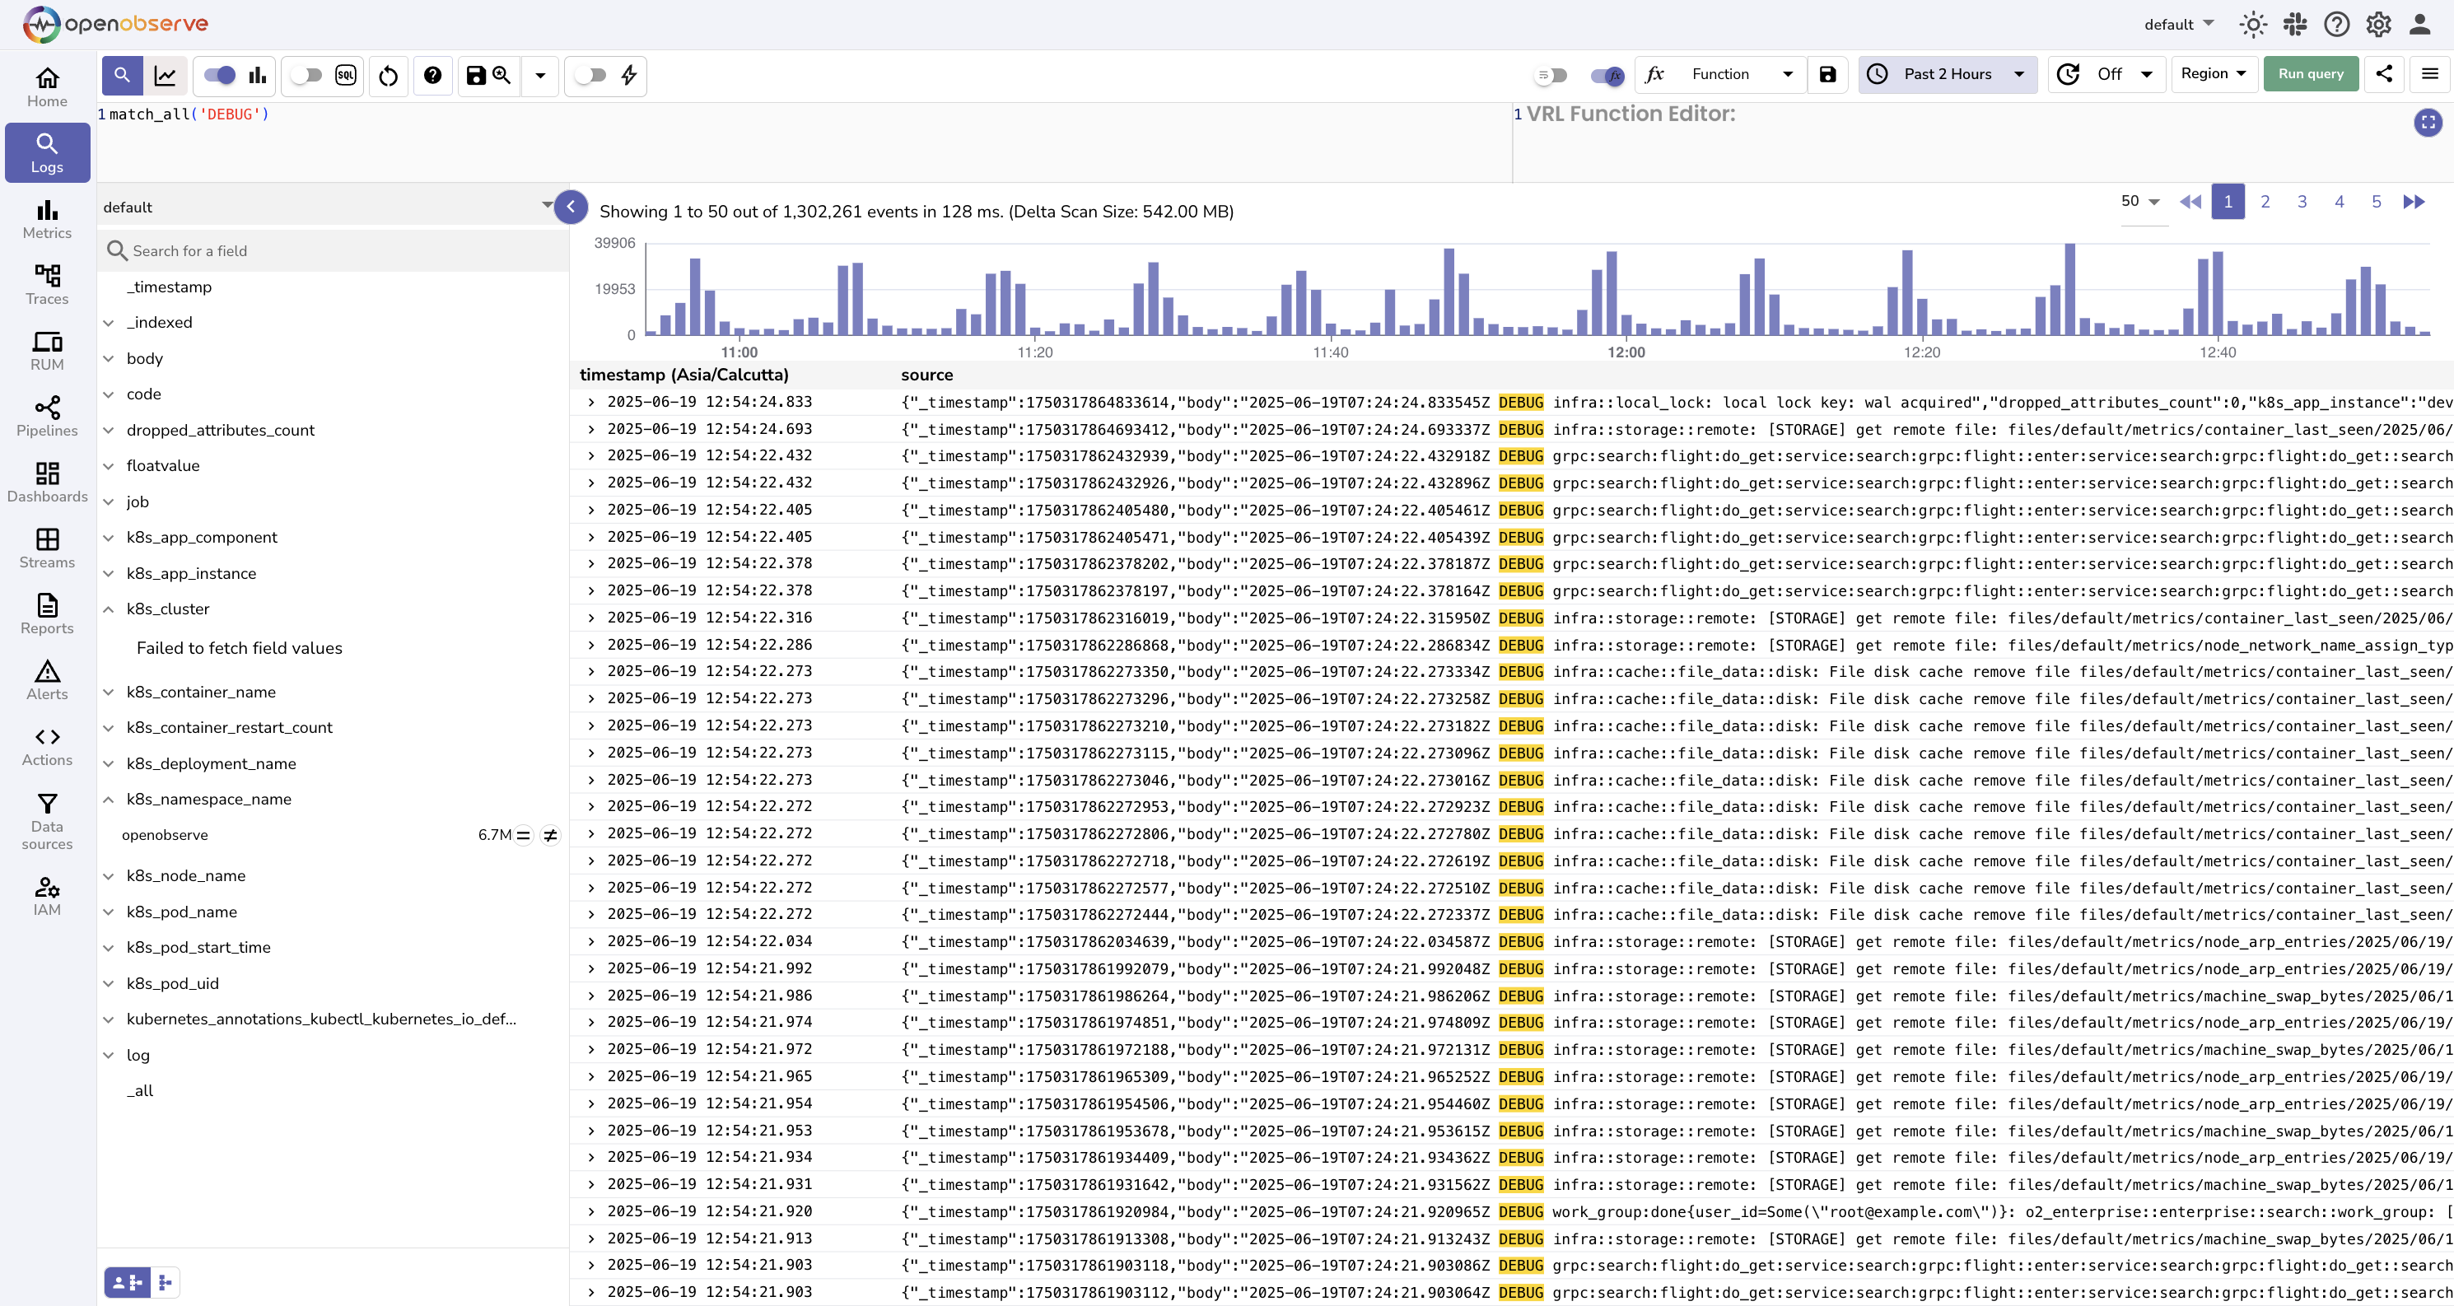Open the auto-refresh Off dropdown
2454x1306 pixels.
click(x=2108, y=74)
